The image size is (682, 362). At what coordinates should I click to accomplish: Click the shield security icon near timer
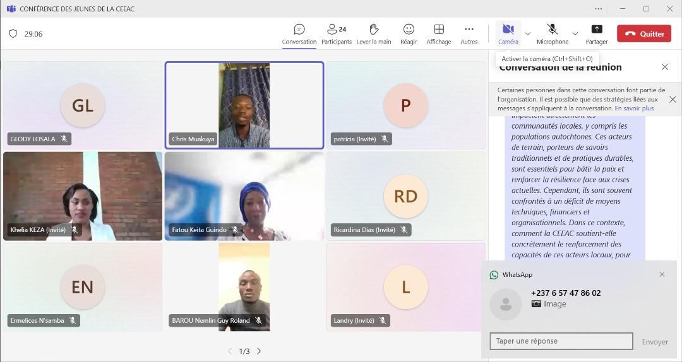coord(13,34)
